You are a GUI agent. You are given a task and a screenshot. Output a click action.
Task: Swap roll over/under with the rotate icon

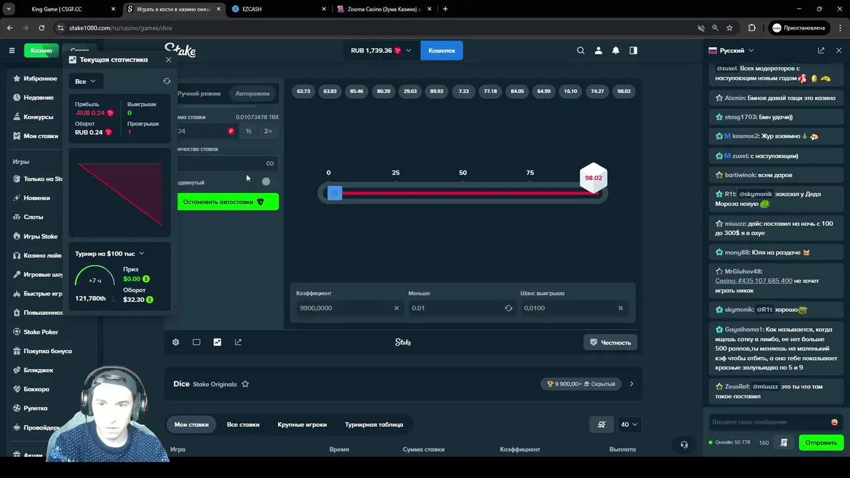point(509,308)
